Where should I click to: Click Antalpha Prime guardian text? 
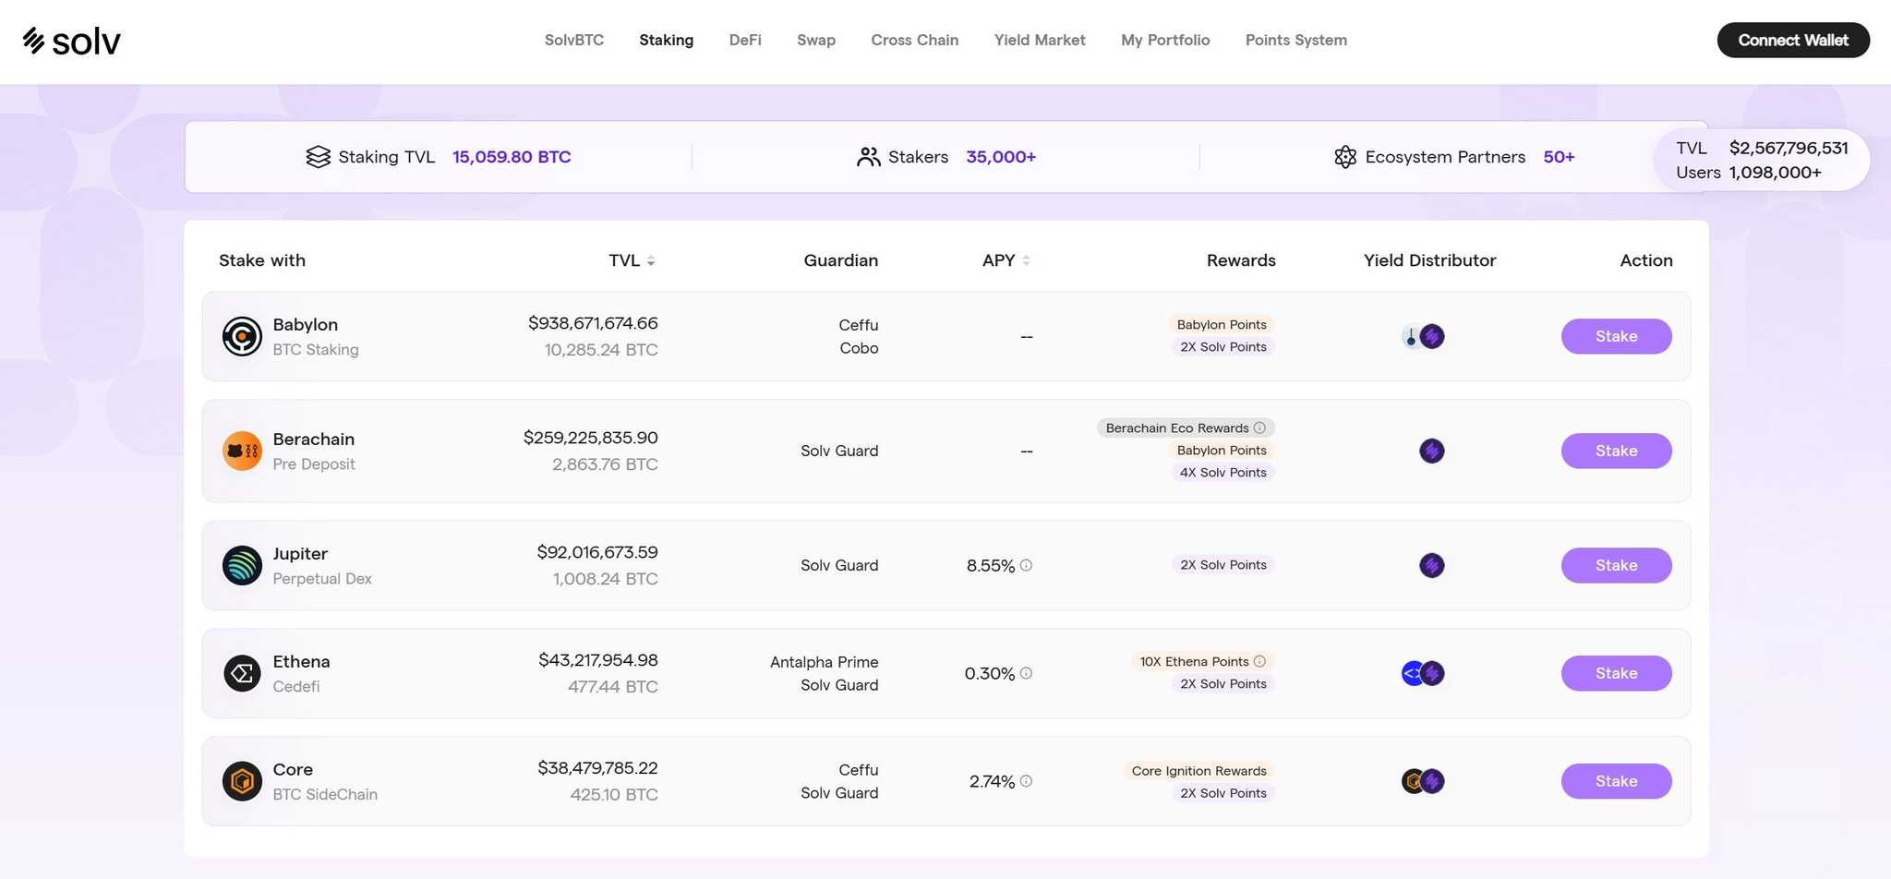tap(824, 662)
